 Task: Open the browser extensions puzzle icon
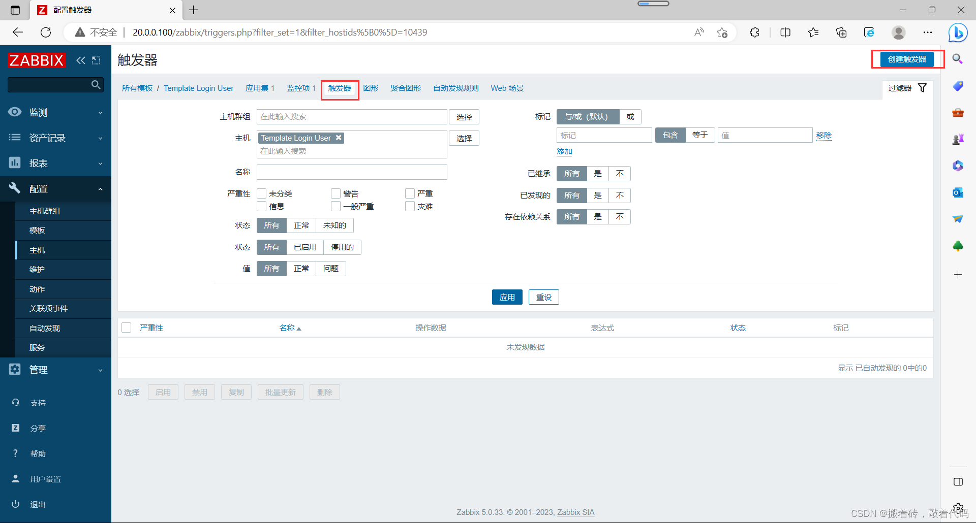754,32
